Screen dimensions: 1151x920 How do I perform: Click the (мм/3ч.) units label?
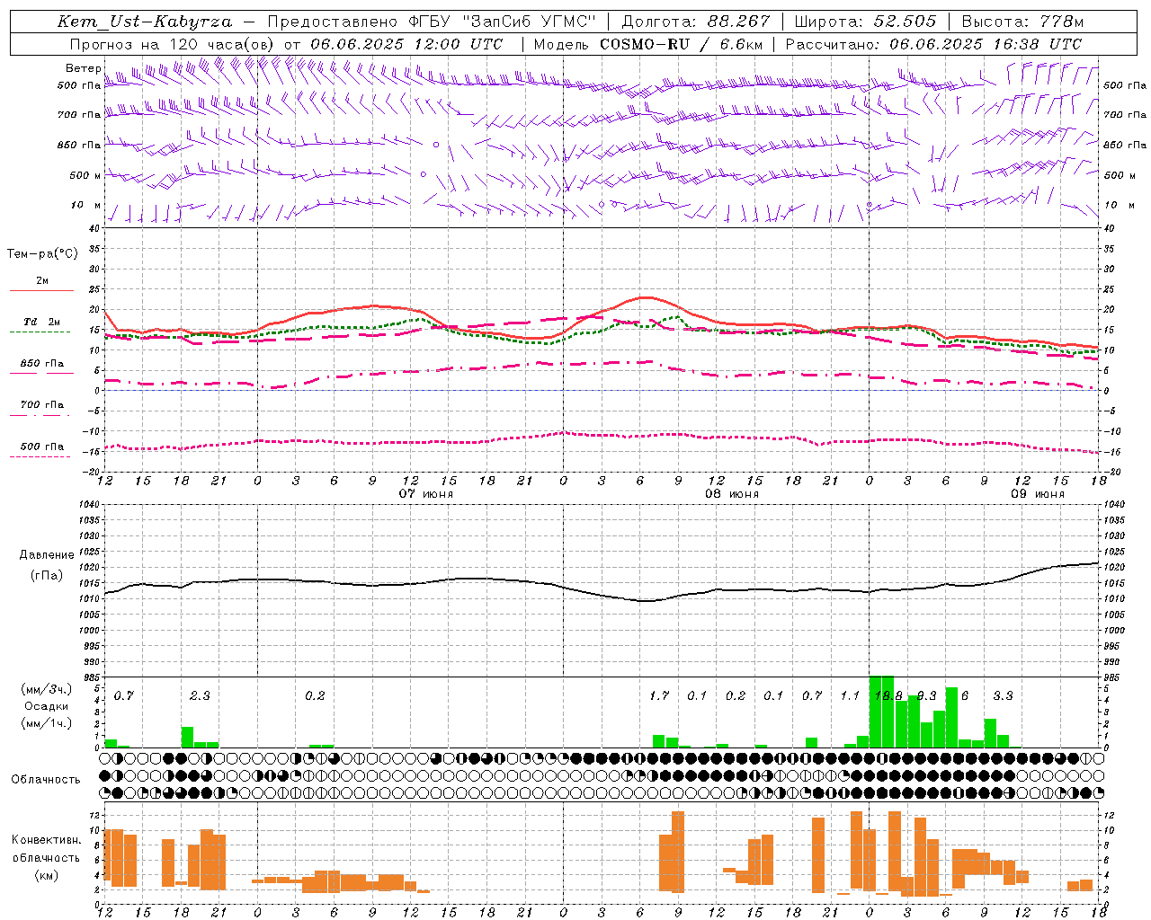coord(46,688)
